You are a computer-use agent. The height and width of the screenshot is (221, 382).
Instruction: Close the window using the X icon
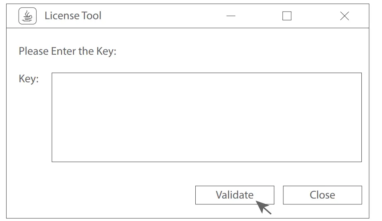(x=344, y=16)
